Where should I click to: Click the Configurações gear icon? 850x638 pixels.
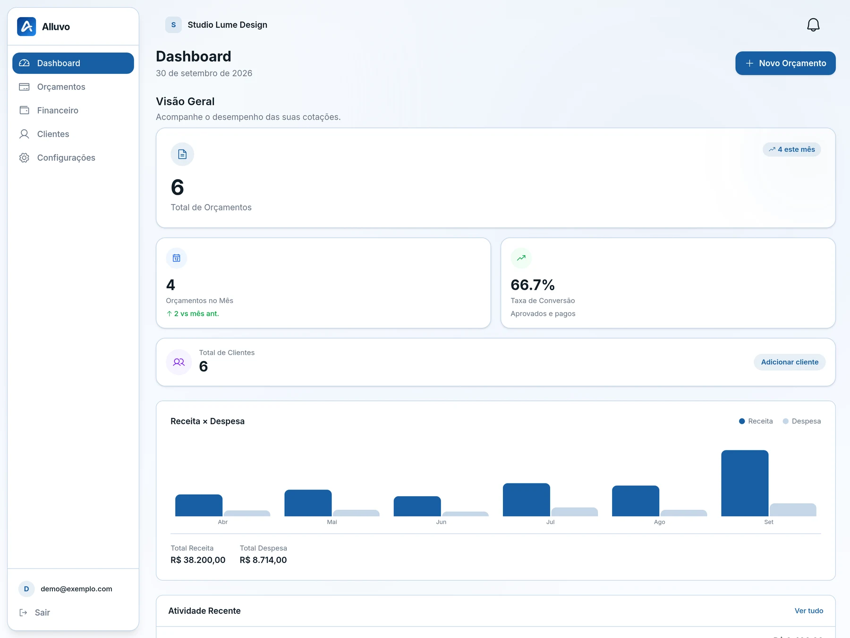click(x=24, y=157)
